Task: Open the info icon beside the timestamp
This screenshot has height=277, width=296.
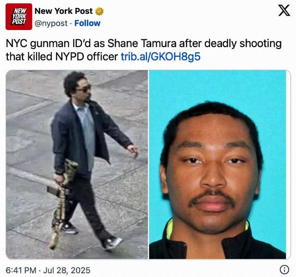Action: (284, 270)
